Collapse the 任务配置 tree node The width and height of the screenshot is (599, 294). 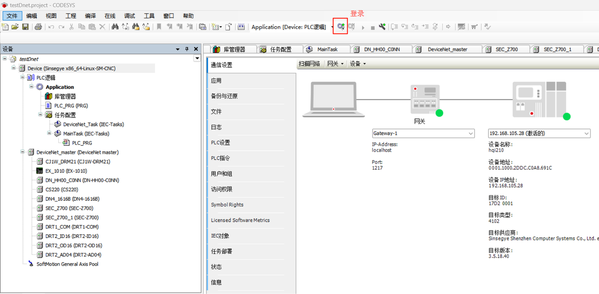coord(41,115)
